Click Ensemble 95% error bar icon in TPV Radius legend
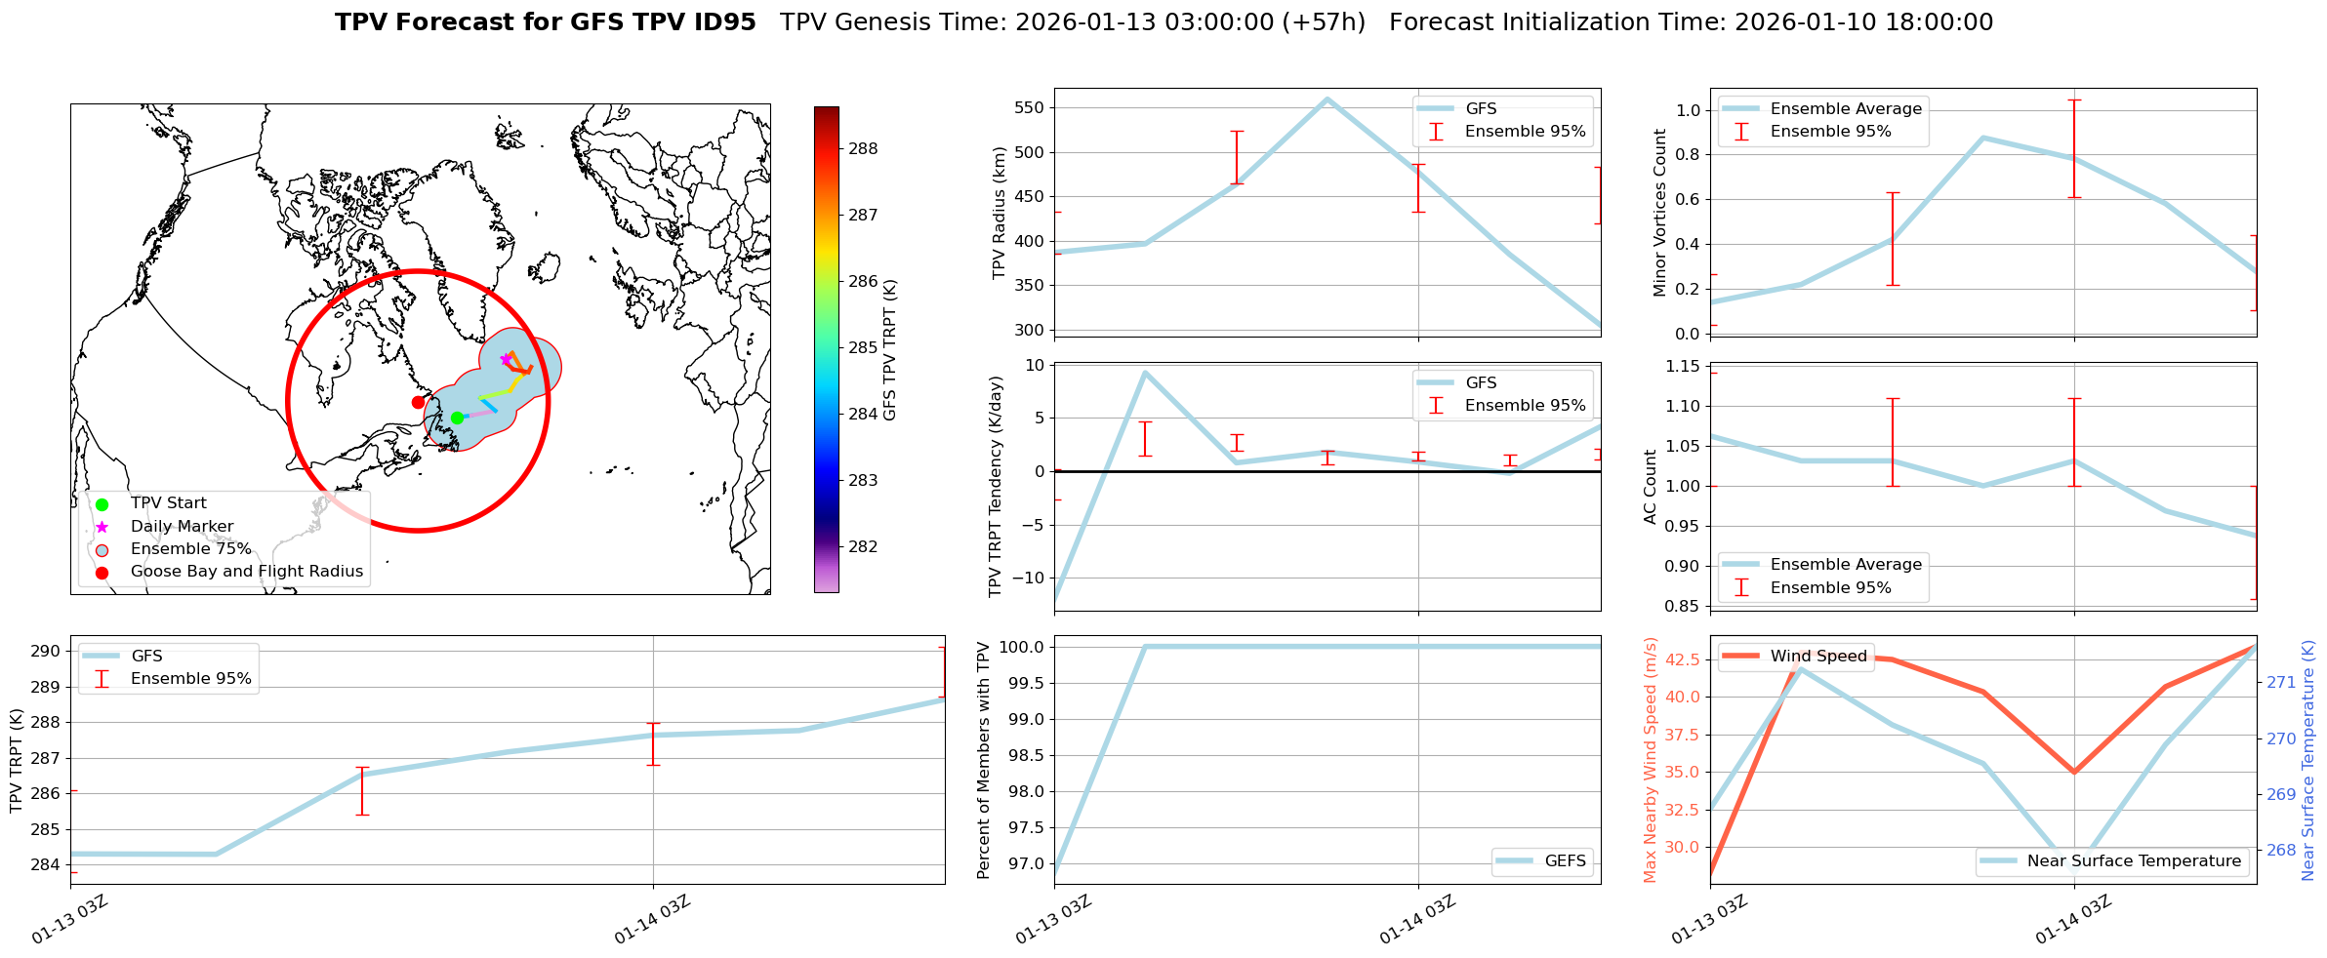The height and width of the screenshot is (958, 2327). (1436, 132)
